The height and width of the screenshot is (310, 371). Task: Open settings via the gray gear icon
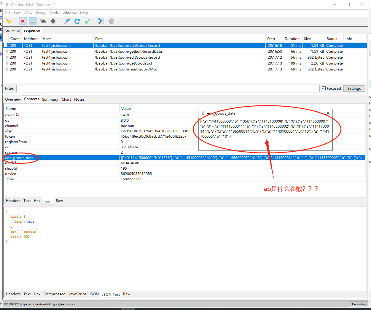(x=111, y=21)
